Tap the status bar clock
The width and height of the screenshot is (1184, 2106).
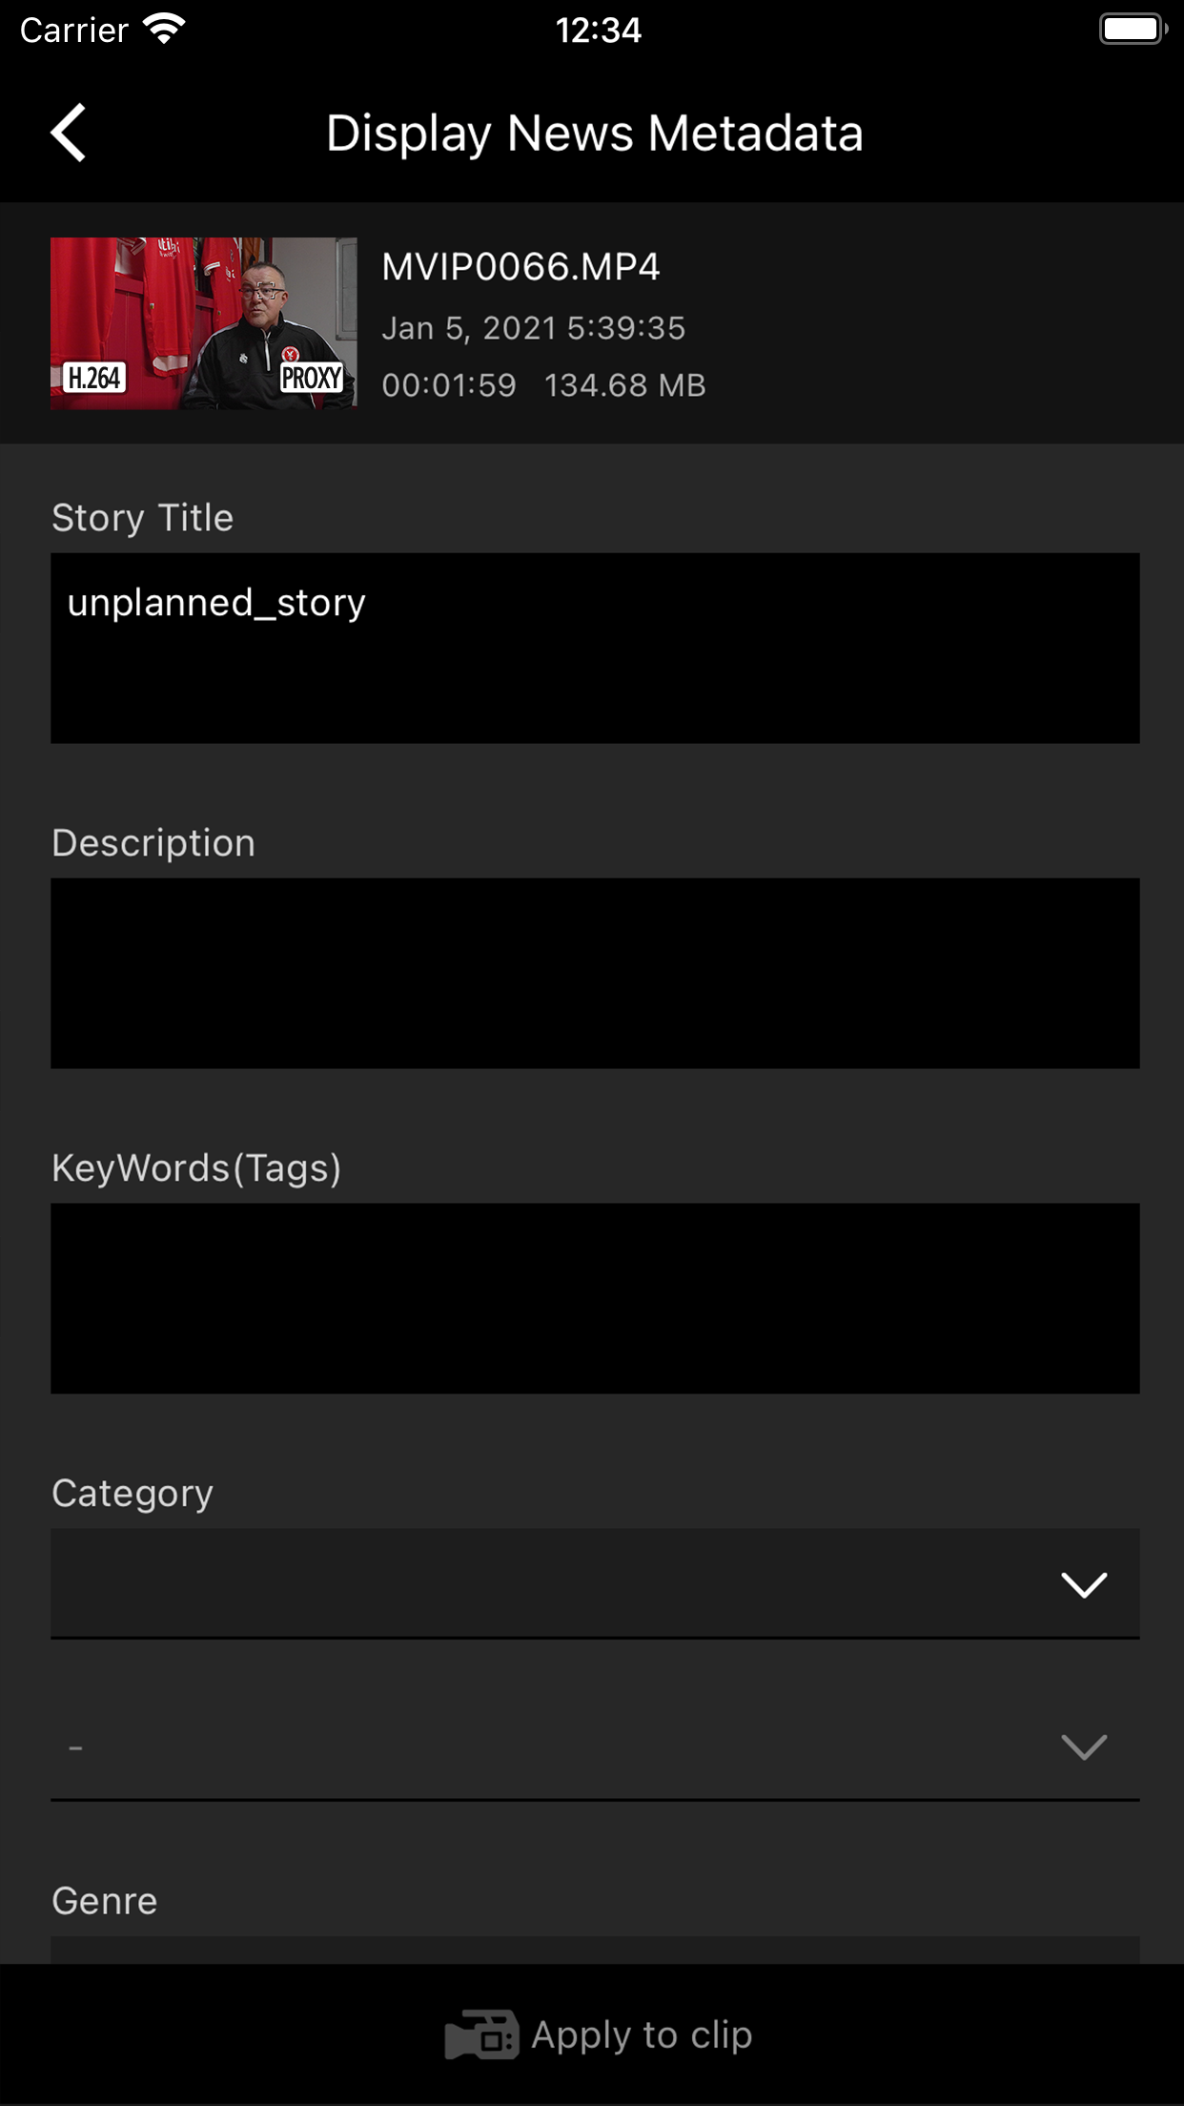point(598,30)
